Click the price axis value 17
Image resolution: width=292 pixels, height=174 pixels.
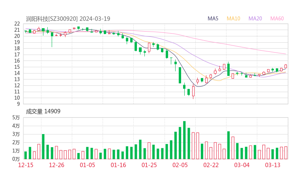(x=17, y=55)
